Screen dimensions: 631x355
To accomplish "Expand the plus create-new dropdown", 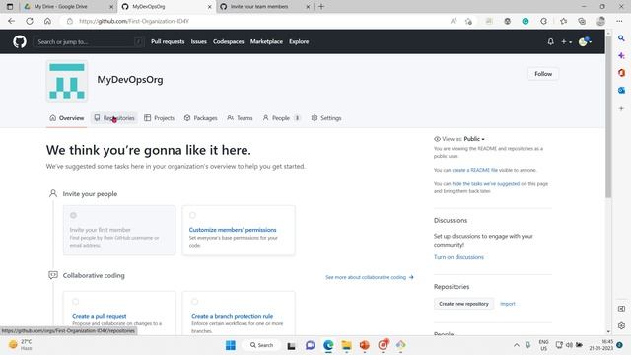I will pos(566,41).
